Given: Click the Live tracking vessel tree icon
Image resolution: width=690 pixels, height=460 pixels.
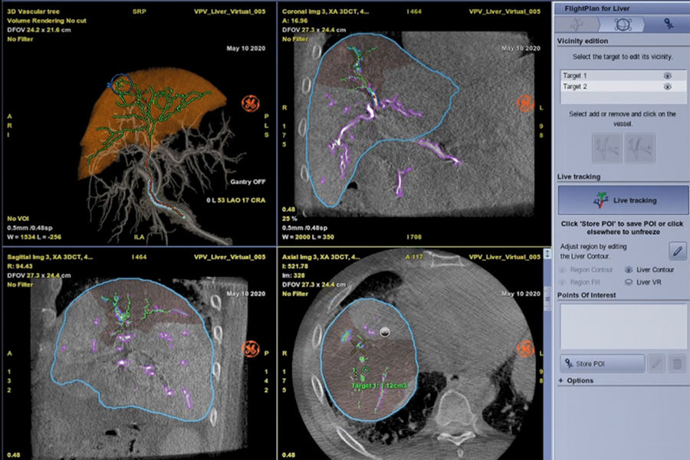Looking at the screenshot, I should pyautogui.click(x=600, y=200).
